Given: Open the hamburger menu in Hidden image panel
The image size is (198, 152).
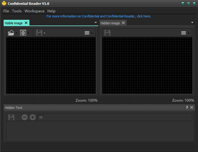Looking at the screenshot, I should [184, 33].
